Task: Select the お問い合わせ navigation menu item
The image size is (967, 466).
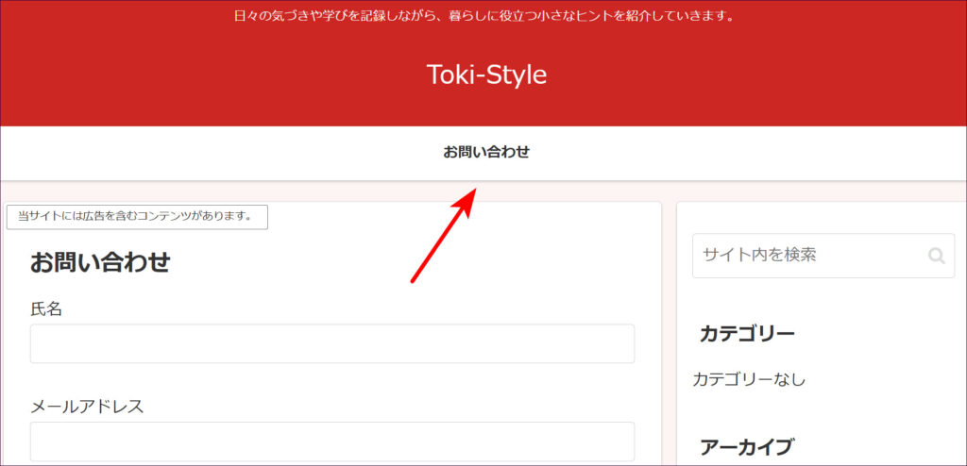Action: 486,152
